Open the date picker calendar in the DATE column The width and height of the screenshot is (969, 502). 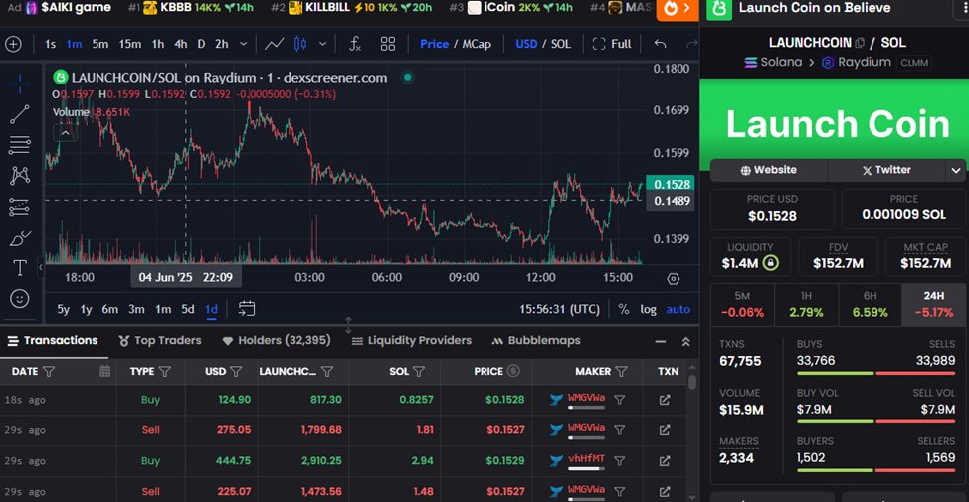105,371
